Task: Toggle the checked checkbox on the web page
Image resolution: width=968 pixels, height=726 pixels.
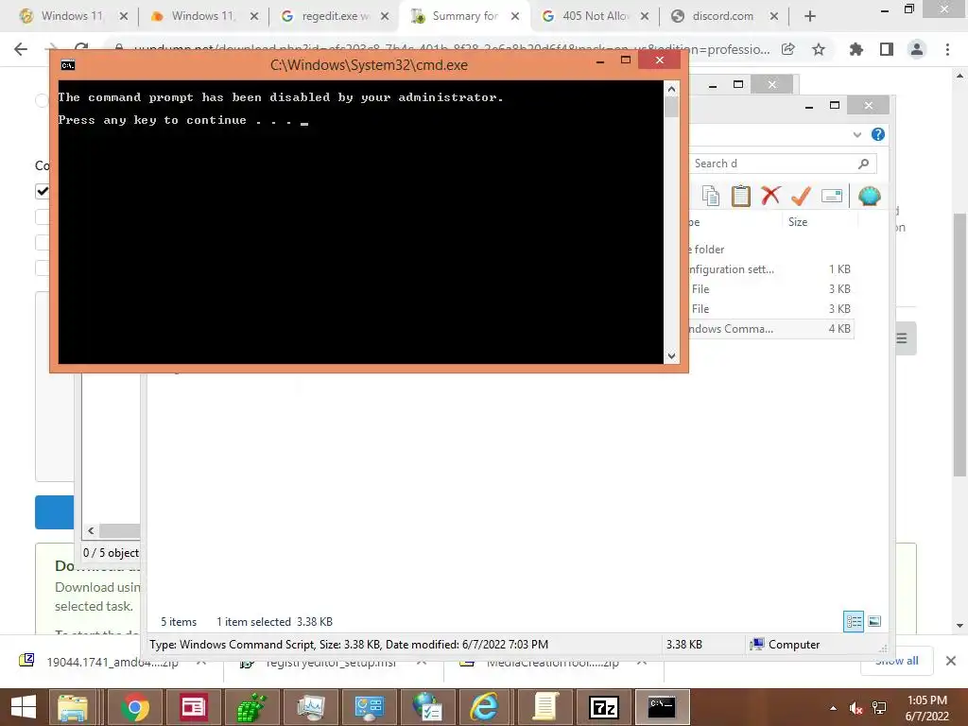Action: [x=43, y=191]
